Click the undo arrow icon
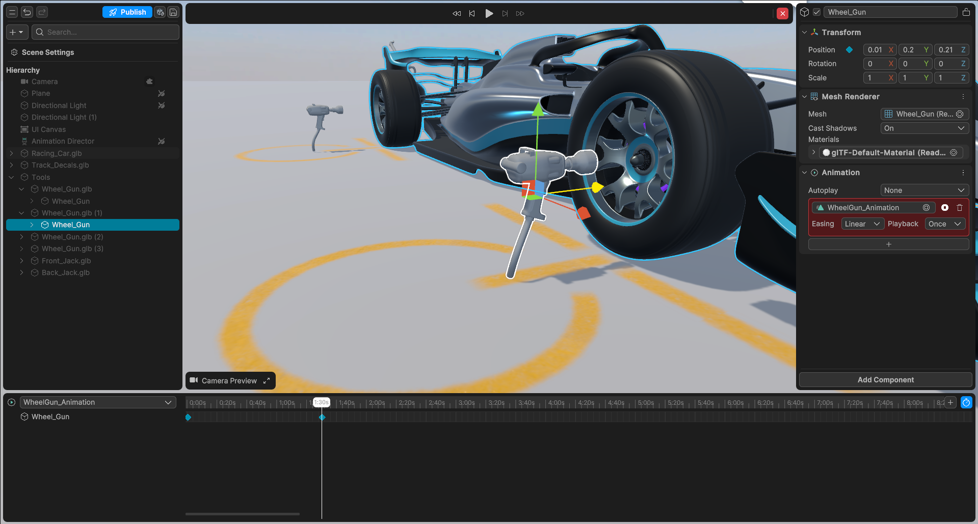Image resolution: width=978 pixels, height=524 pixels. [x=27, y=12]
